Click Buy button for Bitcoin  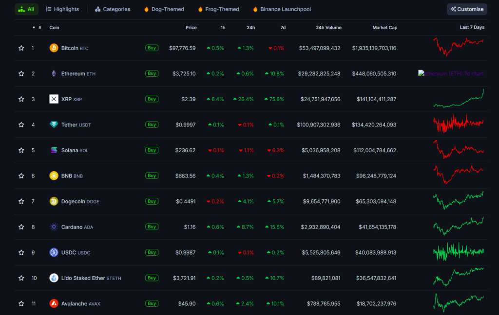[152, 48]
